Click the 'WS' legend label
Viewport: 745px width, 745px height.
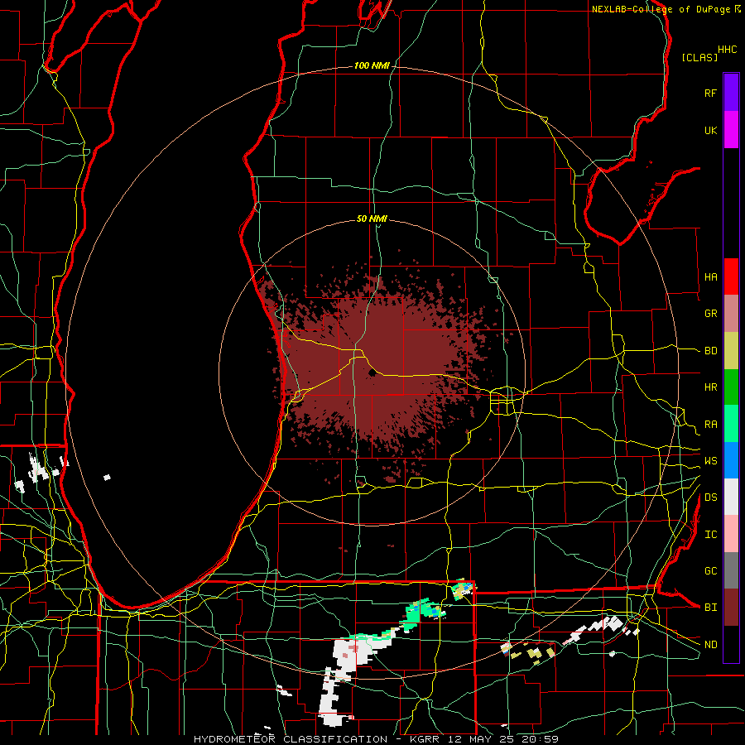click(710, 461)
